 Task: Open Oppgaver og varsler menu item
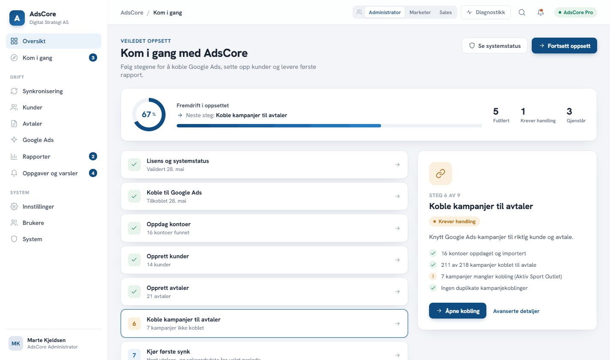point(53,173)
